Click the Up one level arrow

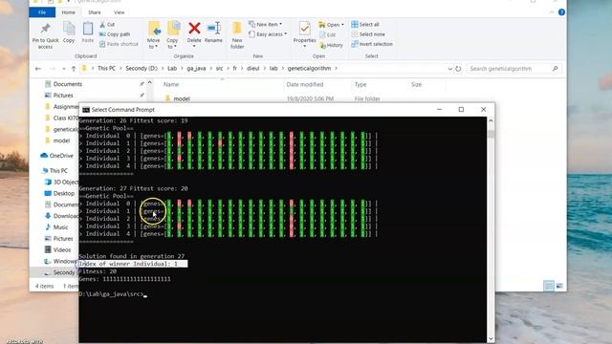click(x=74, y=69)
